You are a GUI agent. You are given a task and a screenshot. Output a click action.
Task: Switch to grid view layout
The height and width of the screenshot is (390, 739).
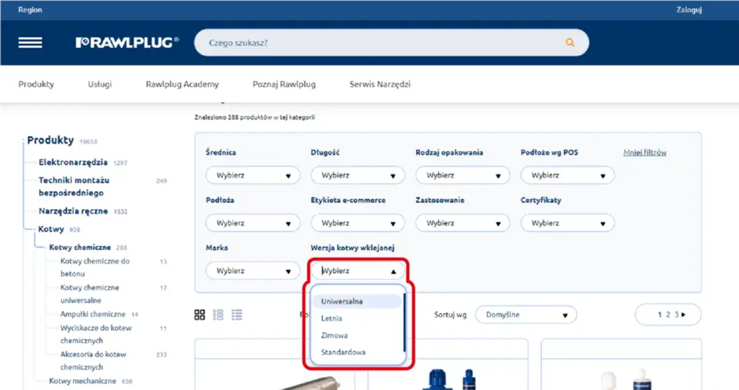tap(200, 315)
